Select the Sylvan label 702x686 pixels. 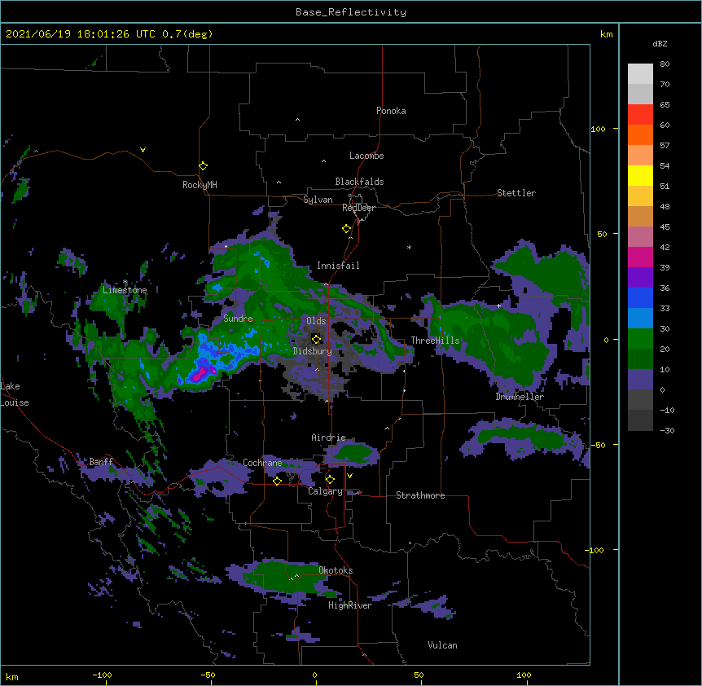(x=318, y=200)
